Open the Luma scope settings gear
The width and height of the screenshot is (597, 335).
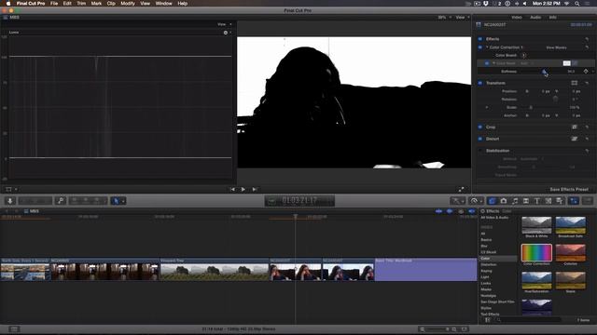[226, 33]
